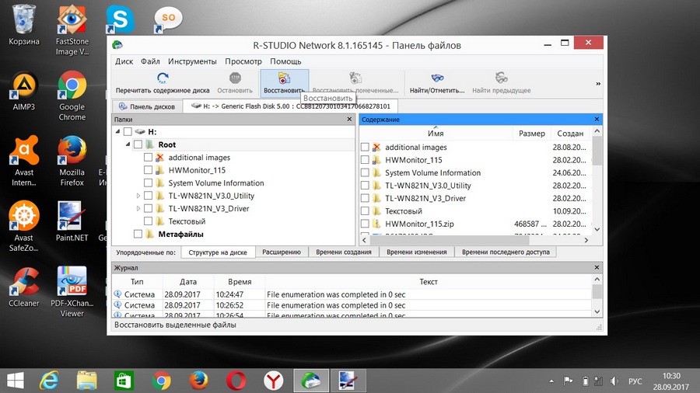This screenshot has height=393, width=700.
Task: Collapse the Root folder tree node
Action: pos(128,144)
